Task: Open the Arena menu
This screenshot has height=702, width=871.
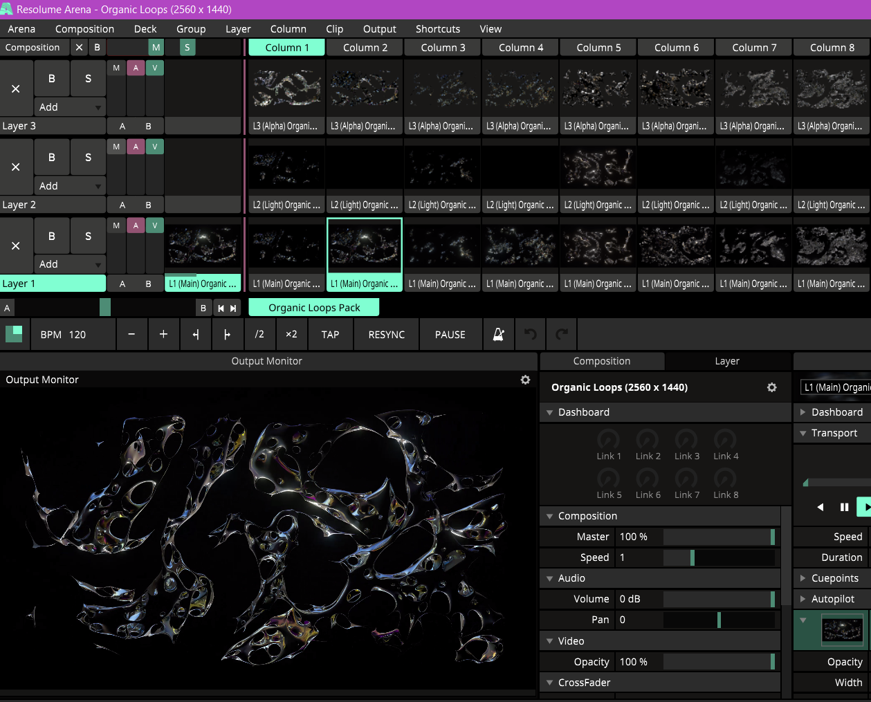Action: click(21, 29)
